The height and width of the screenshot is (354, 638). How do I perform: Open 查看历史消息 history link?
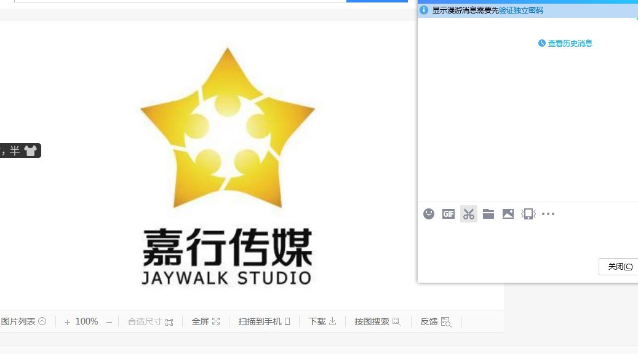pos(570,43)
